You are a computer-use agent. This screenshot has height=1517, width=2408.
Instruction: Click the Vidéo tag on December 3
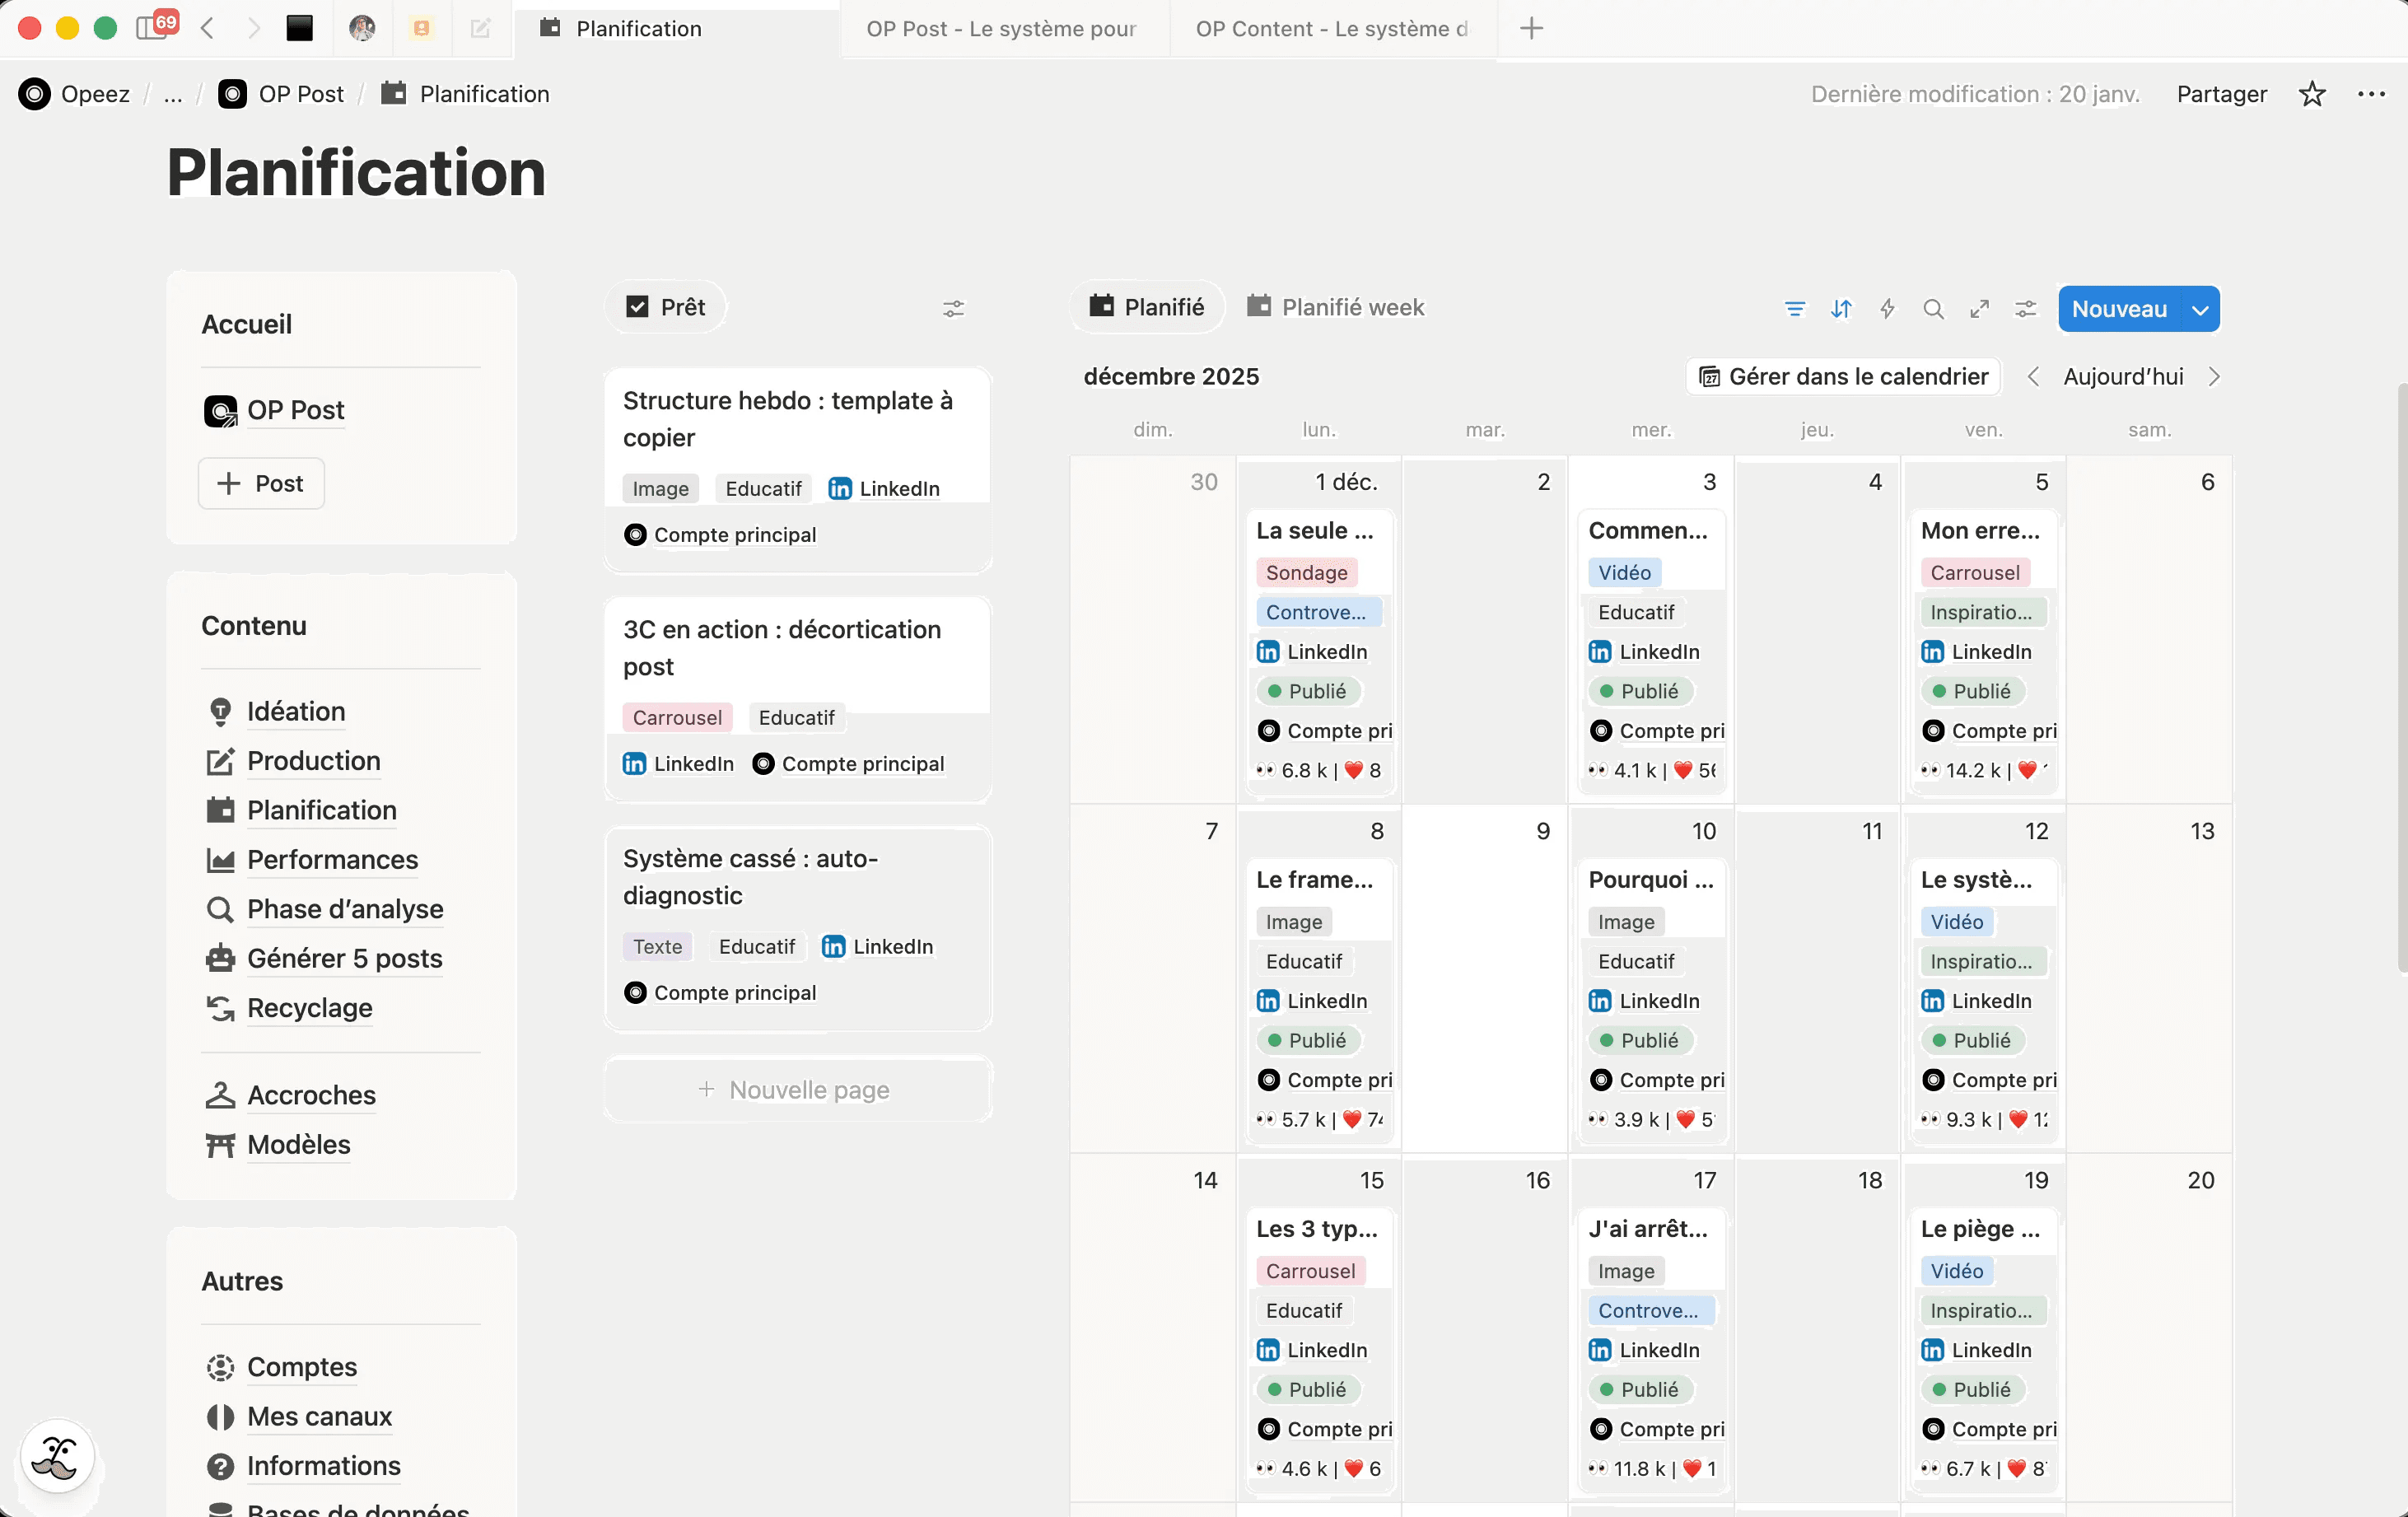[x=1624, y=573]
